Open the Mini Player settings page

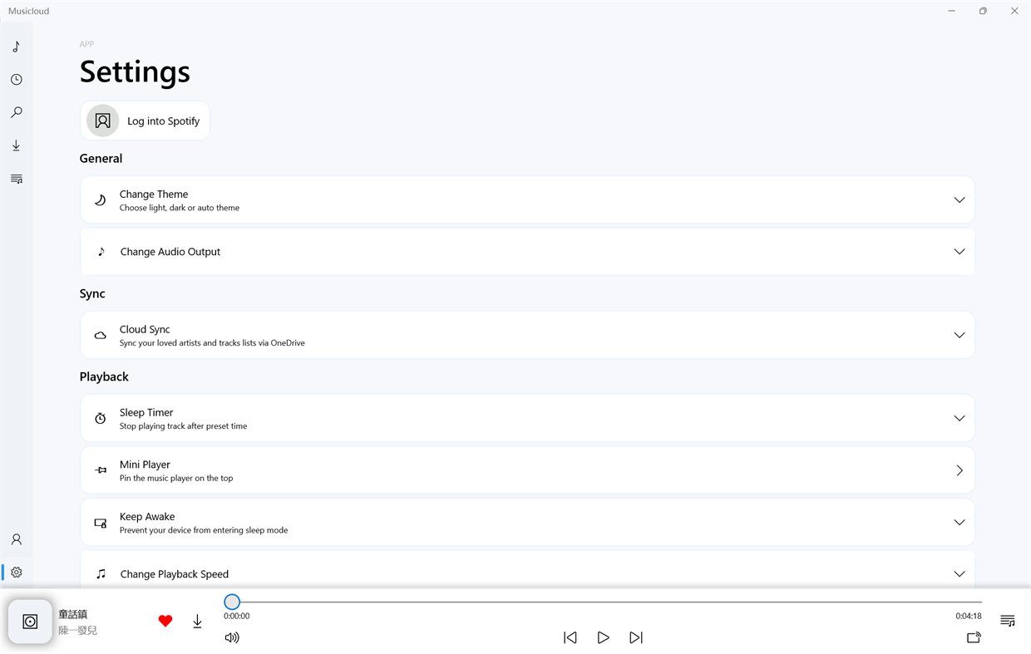[959, 470]
